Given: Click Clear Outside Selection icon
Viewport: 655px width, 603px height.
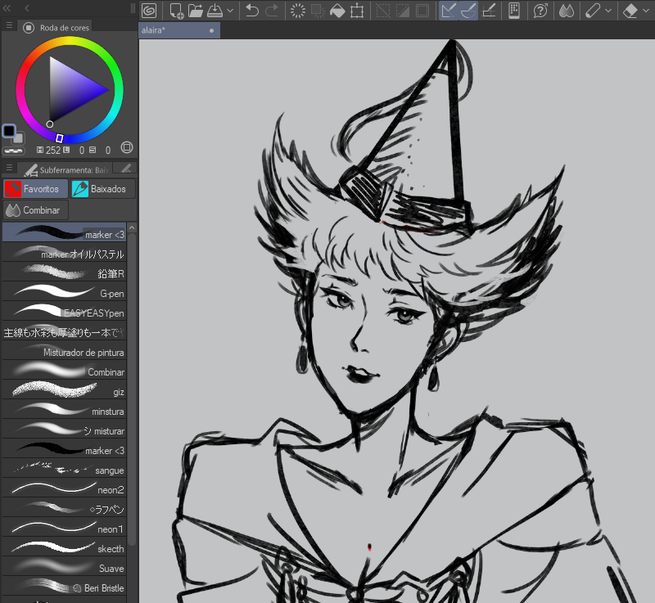Looking at the screenshot, I should (318, 11).
